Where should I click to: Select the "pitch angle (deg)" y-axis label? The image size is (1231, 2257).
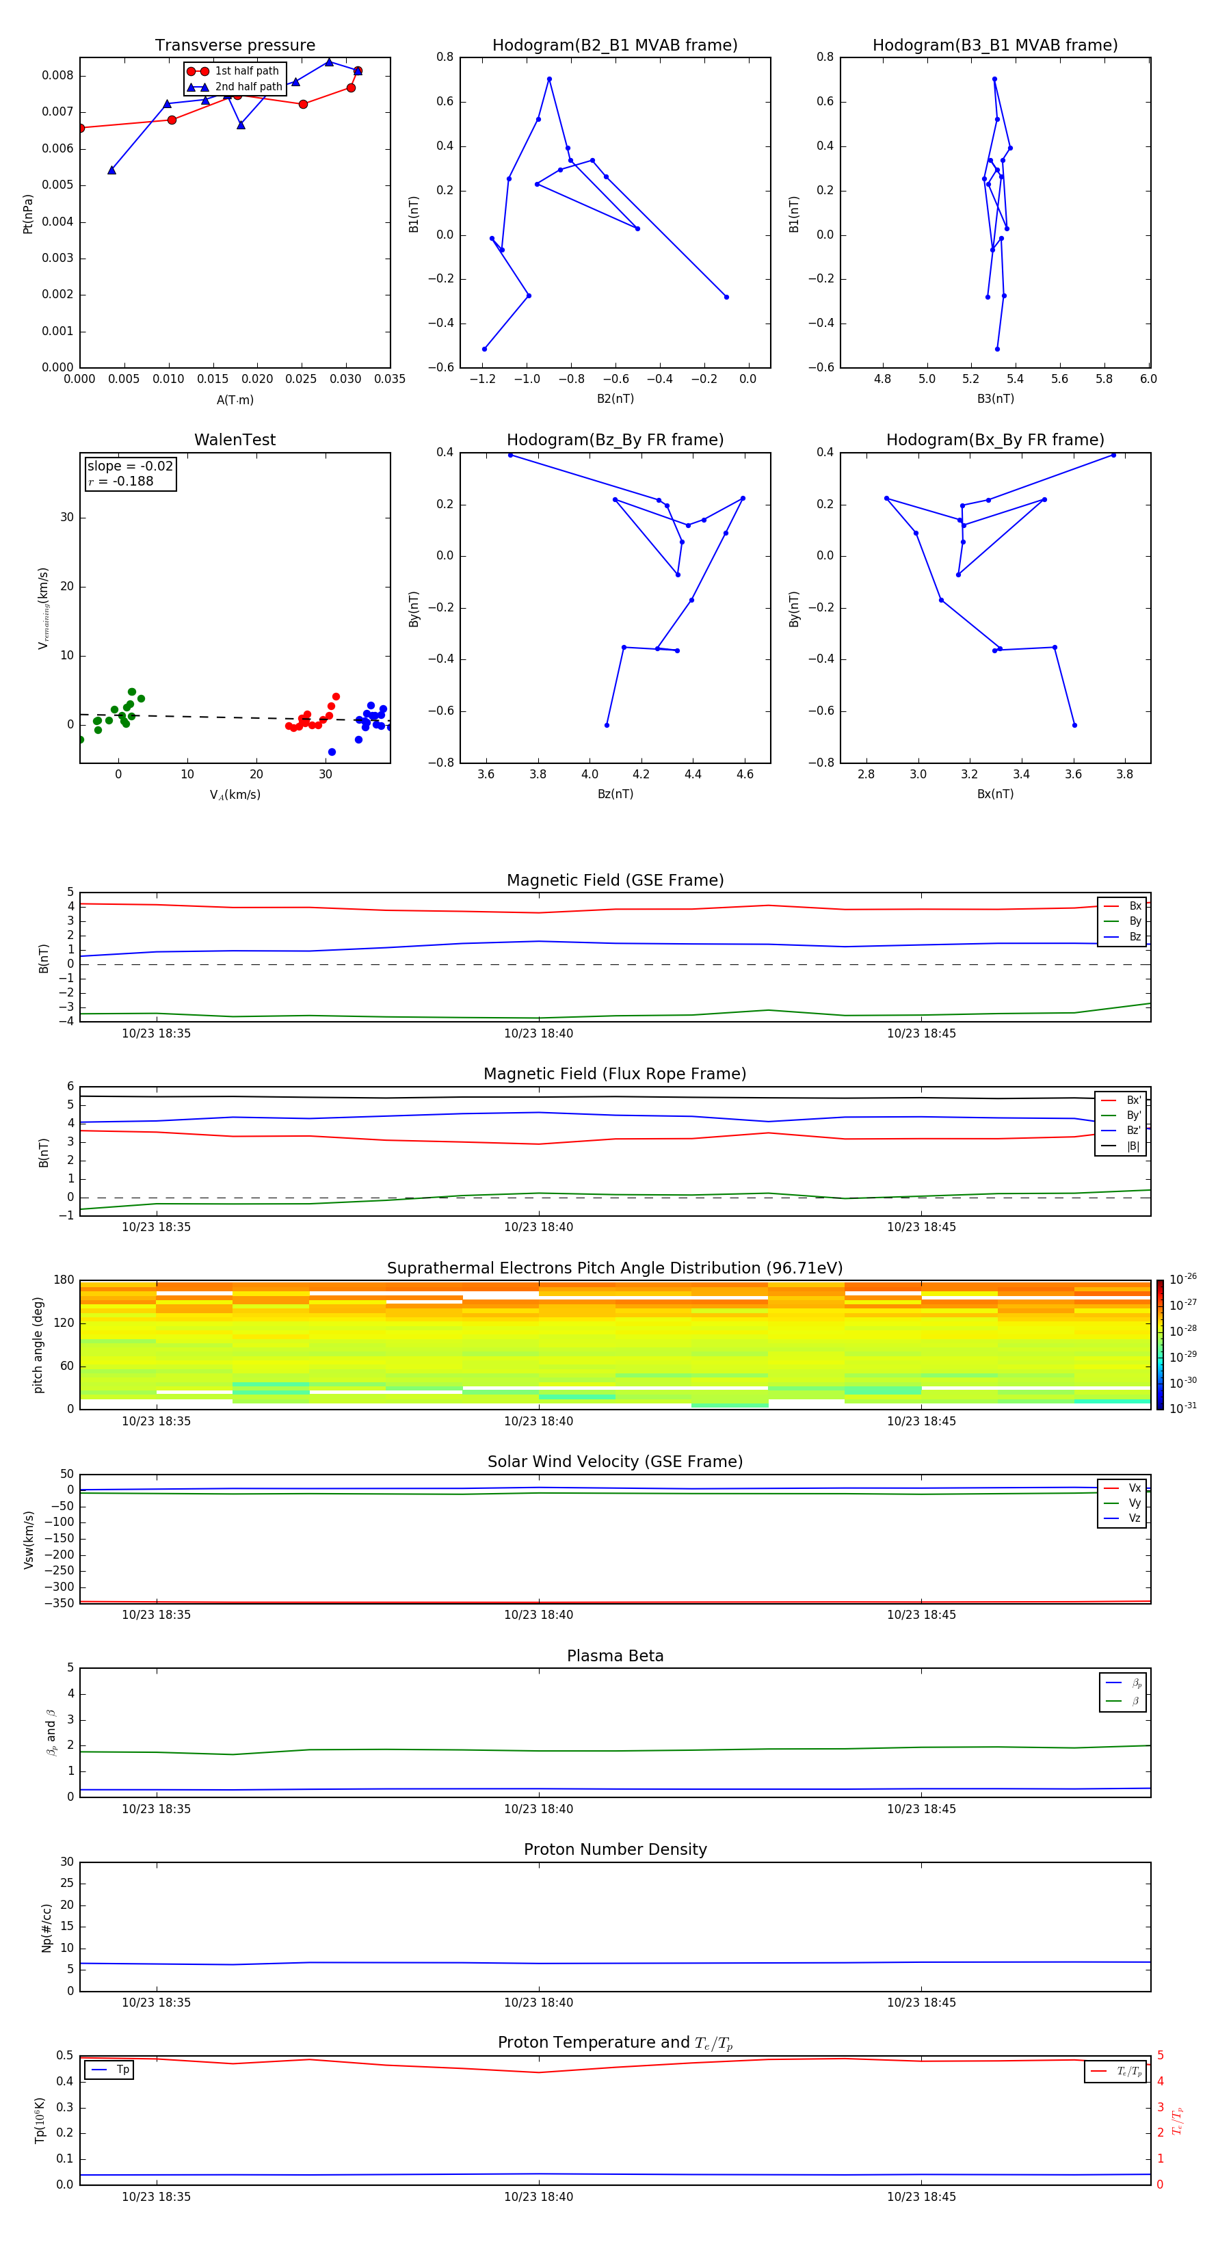[38, 1345]
